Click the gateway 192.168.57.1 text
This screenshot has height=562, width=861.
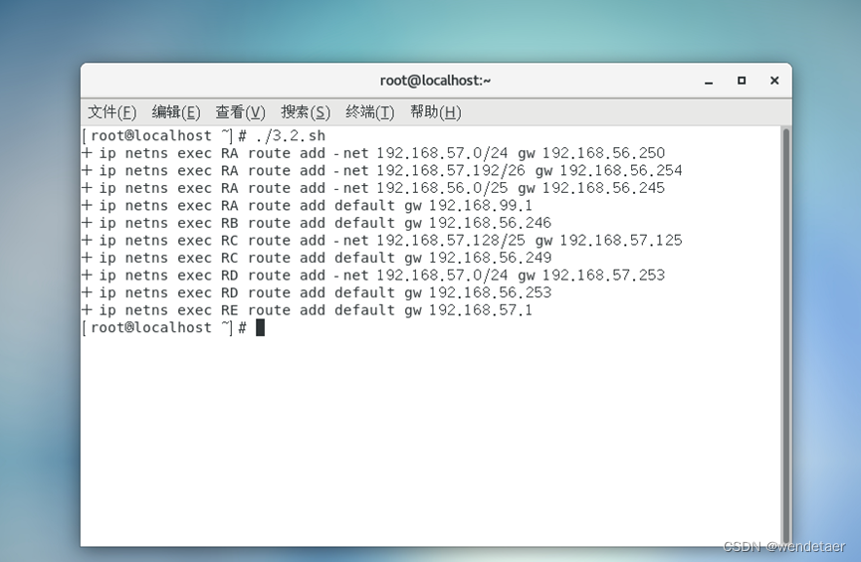tap(481, 310)
